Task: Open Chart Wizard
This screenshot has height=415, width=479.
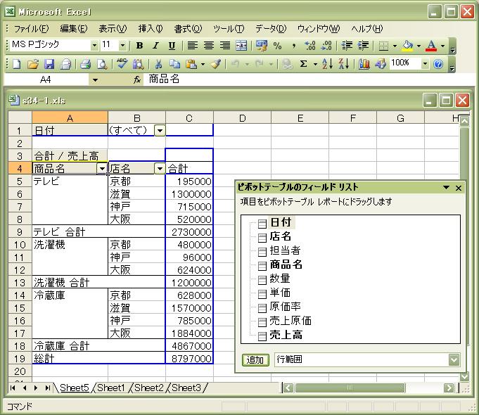Action: pos(364,64)
